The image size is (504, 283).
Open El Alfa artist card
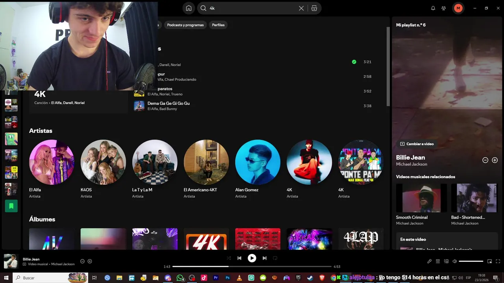(x=52, y=169)
